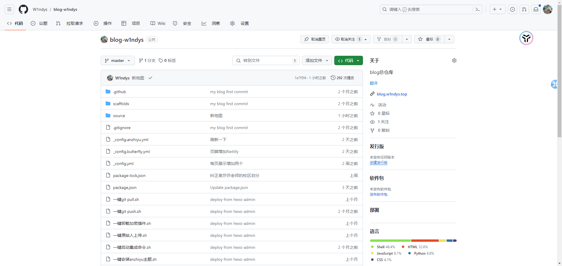The width and height of the screenshot is (562, 266).
Task: View the green commit status checkmark
Action: [x=150, y=78]
